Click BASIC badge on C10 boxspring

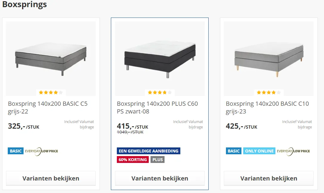(233, 151)
